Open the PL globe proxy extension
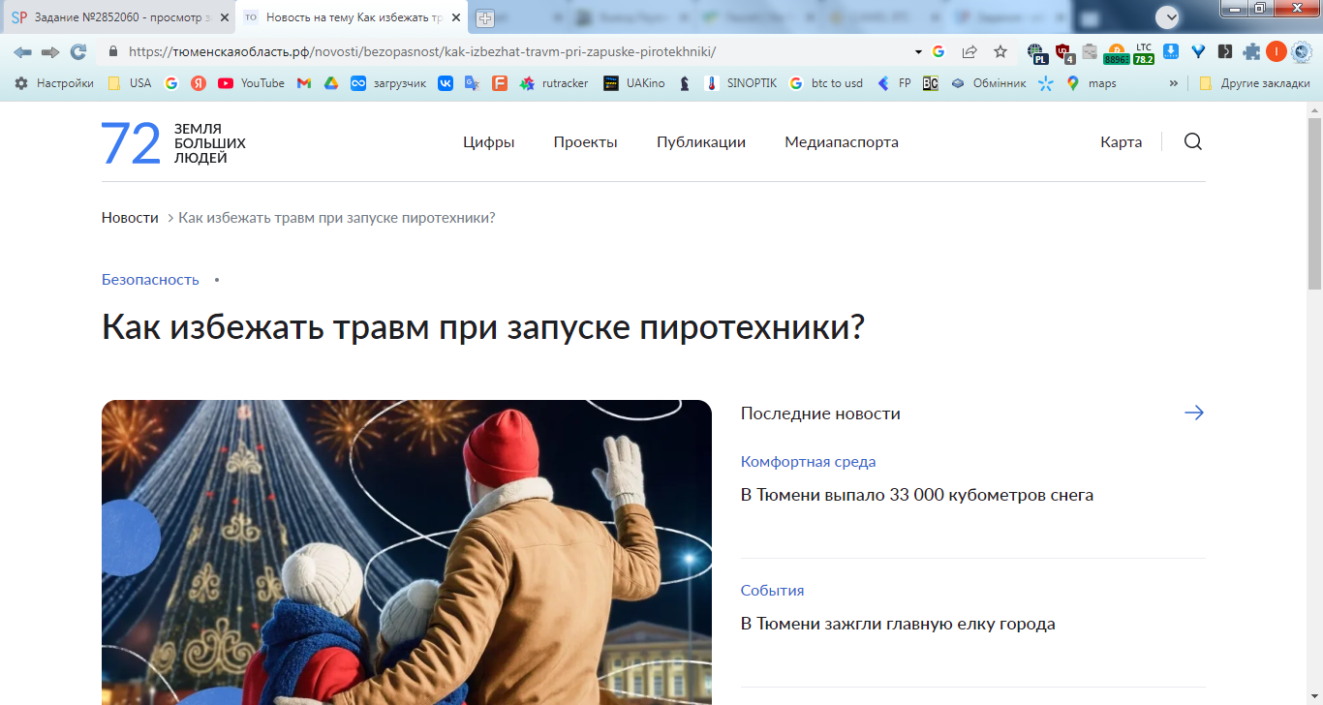Image resolution: width=1323 pixels, height=705 pixels. coord(1037,52)
